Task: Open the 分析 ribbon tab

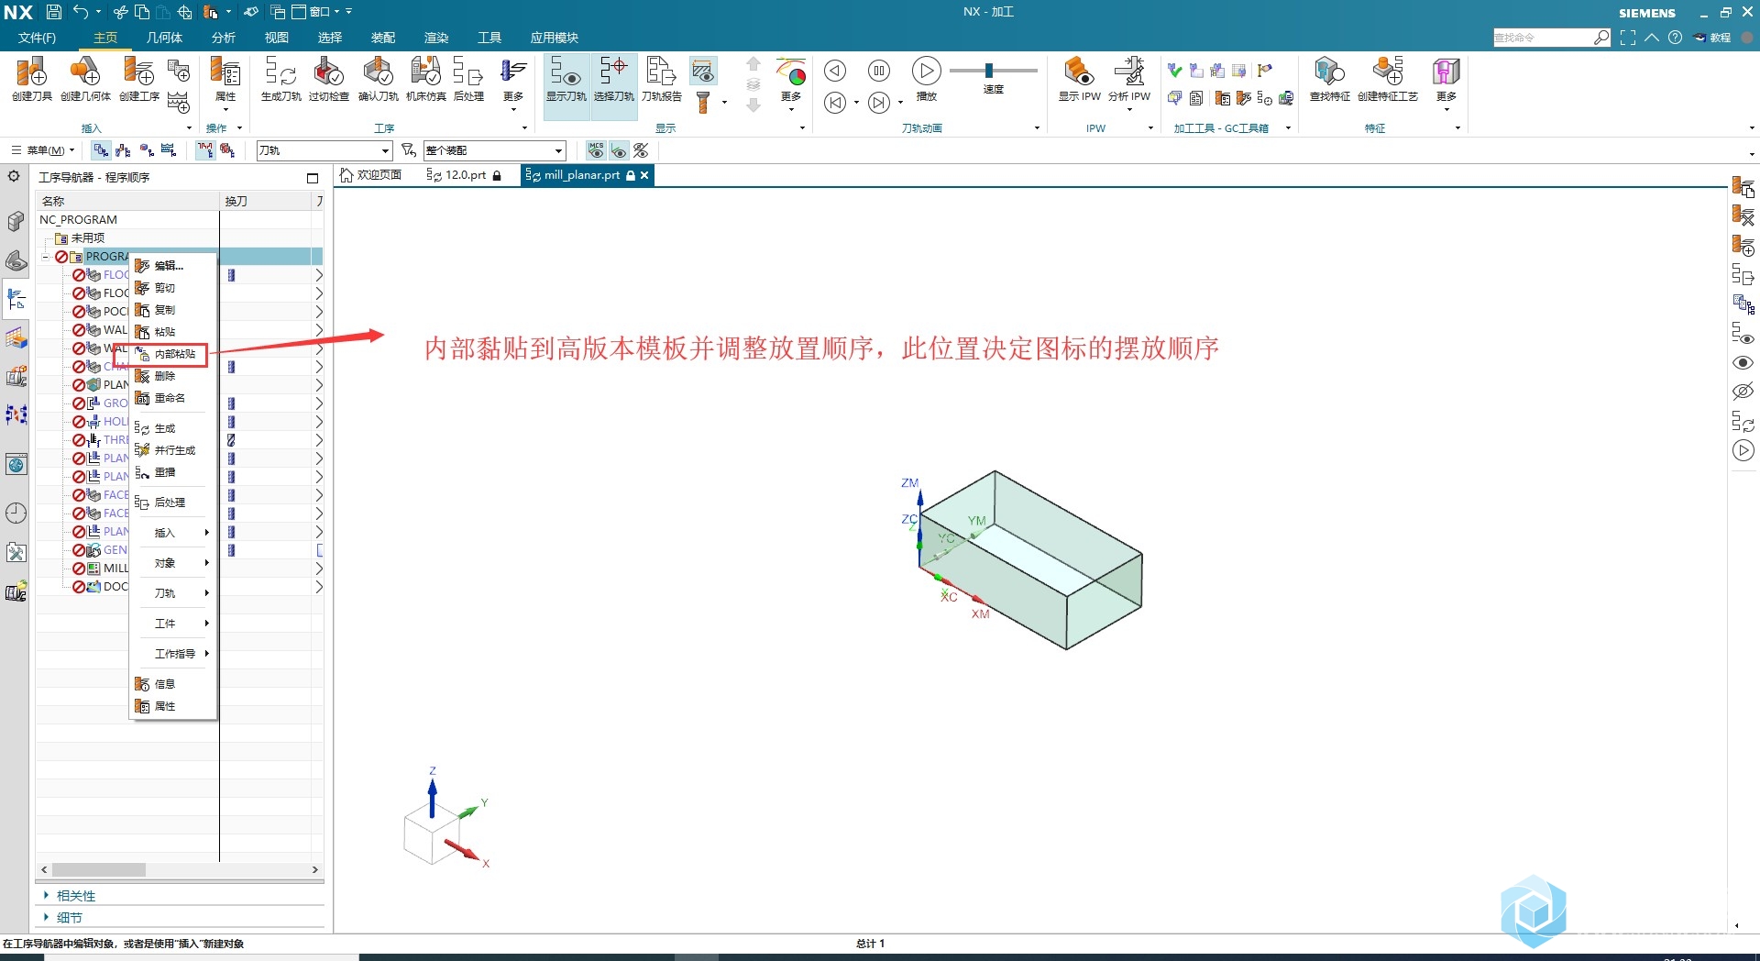Action: click(224, 38)
